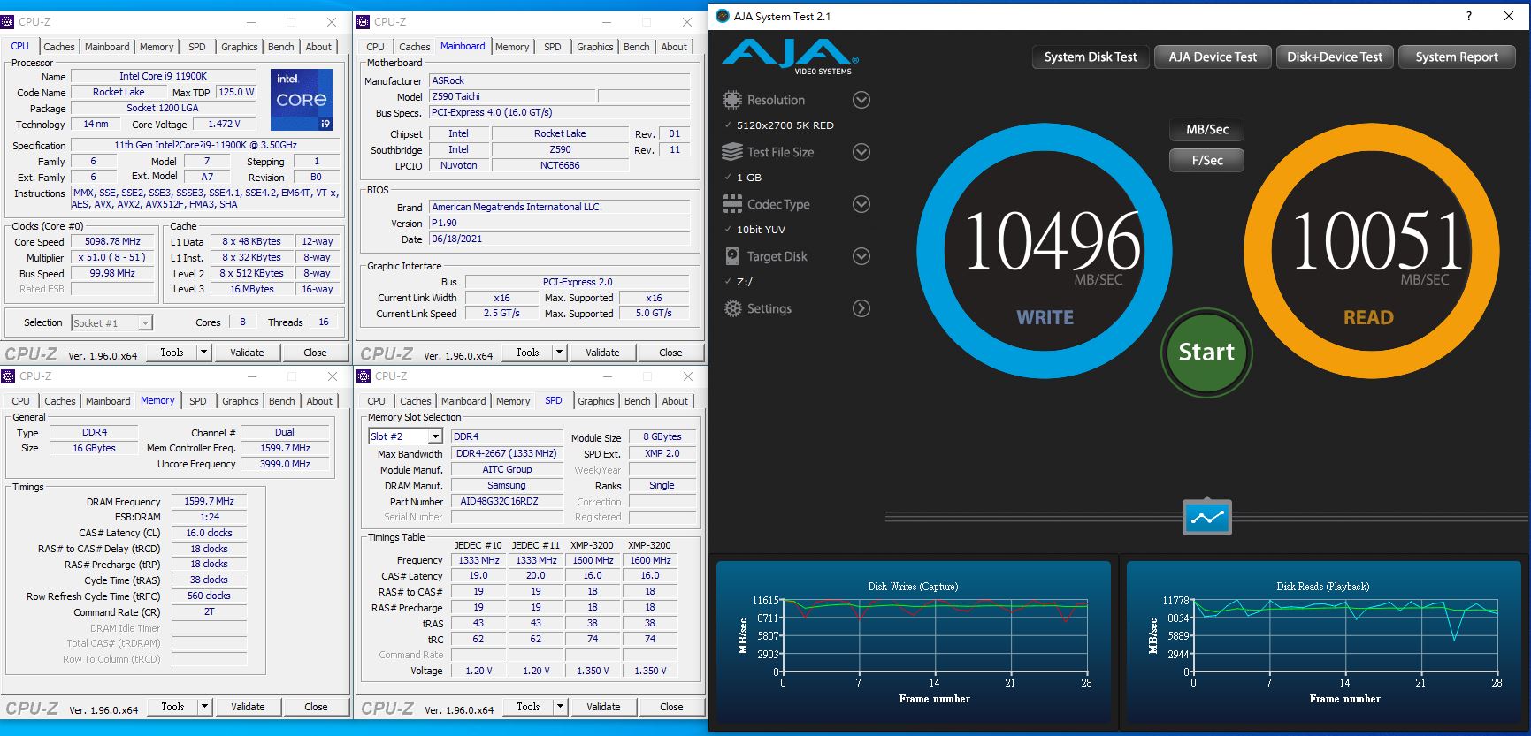Click the Tools button in the CPU window

pos(172,353)
